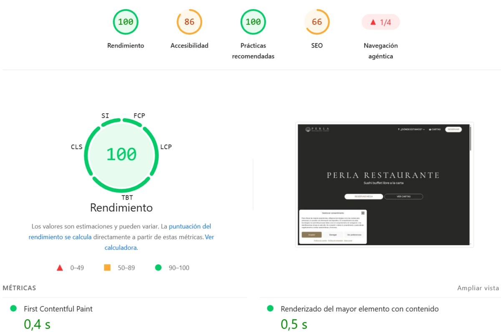Click the Rendimiento label under the first gauge

pyautogui.click(x=126, y=46)
